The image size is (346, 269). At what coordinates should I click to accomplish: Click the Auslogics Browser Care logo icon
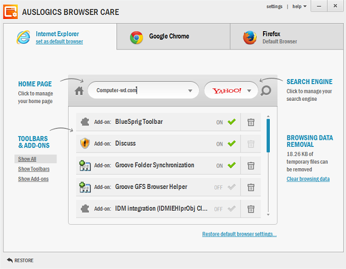(10, 12)
